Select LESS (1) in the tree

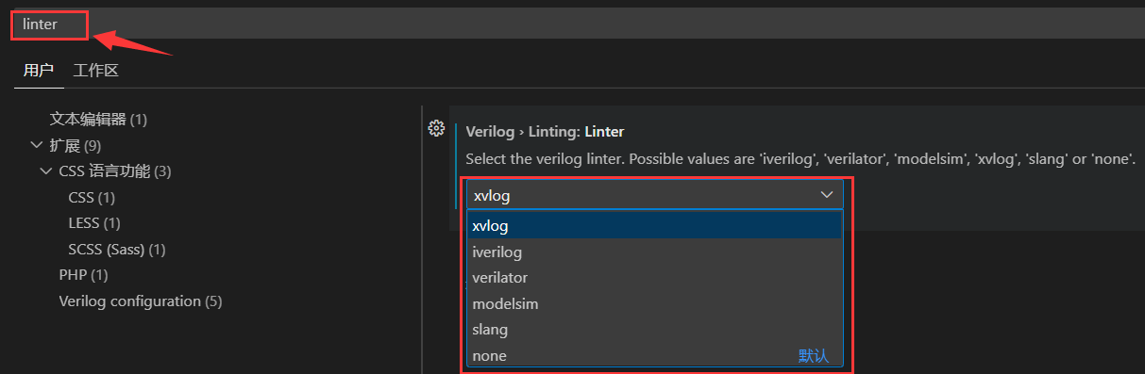94,223
